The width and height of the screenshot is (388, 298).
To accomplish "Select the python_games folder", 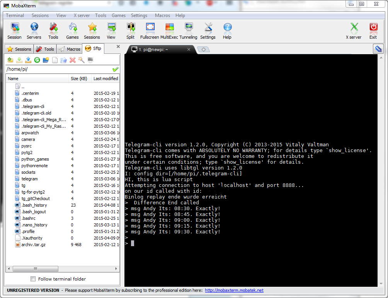I will (x=35, y=159).
